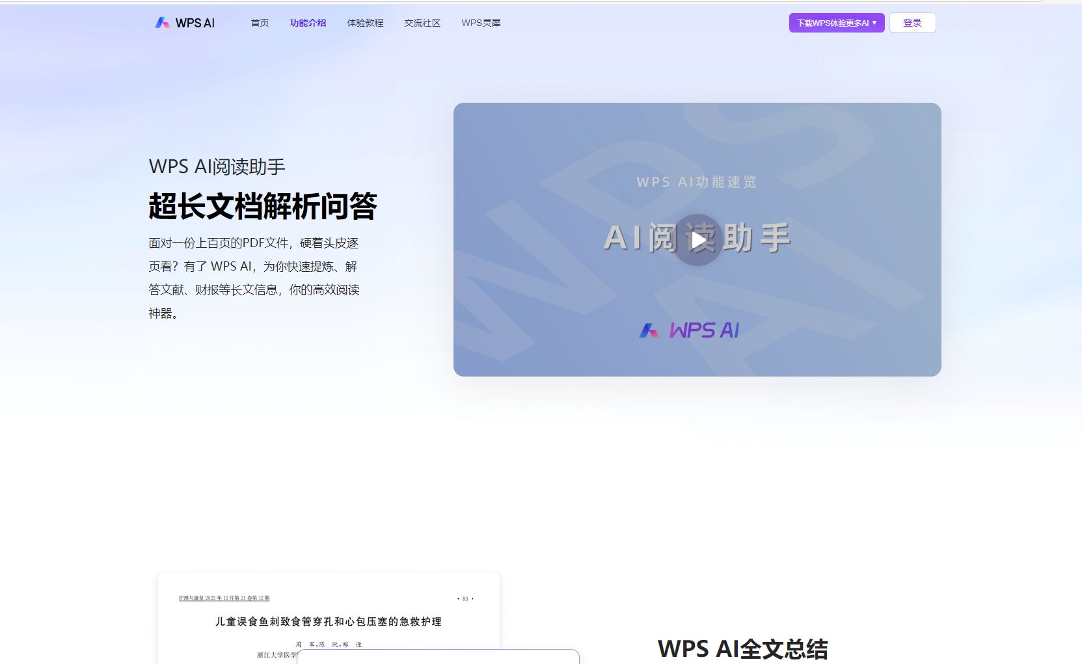Open the 交流社区 page
Image resolution: width=1082 pixels, height=664 pixels.
pos(422,23)
